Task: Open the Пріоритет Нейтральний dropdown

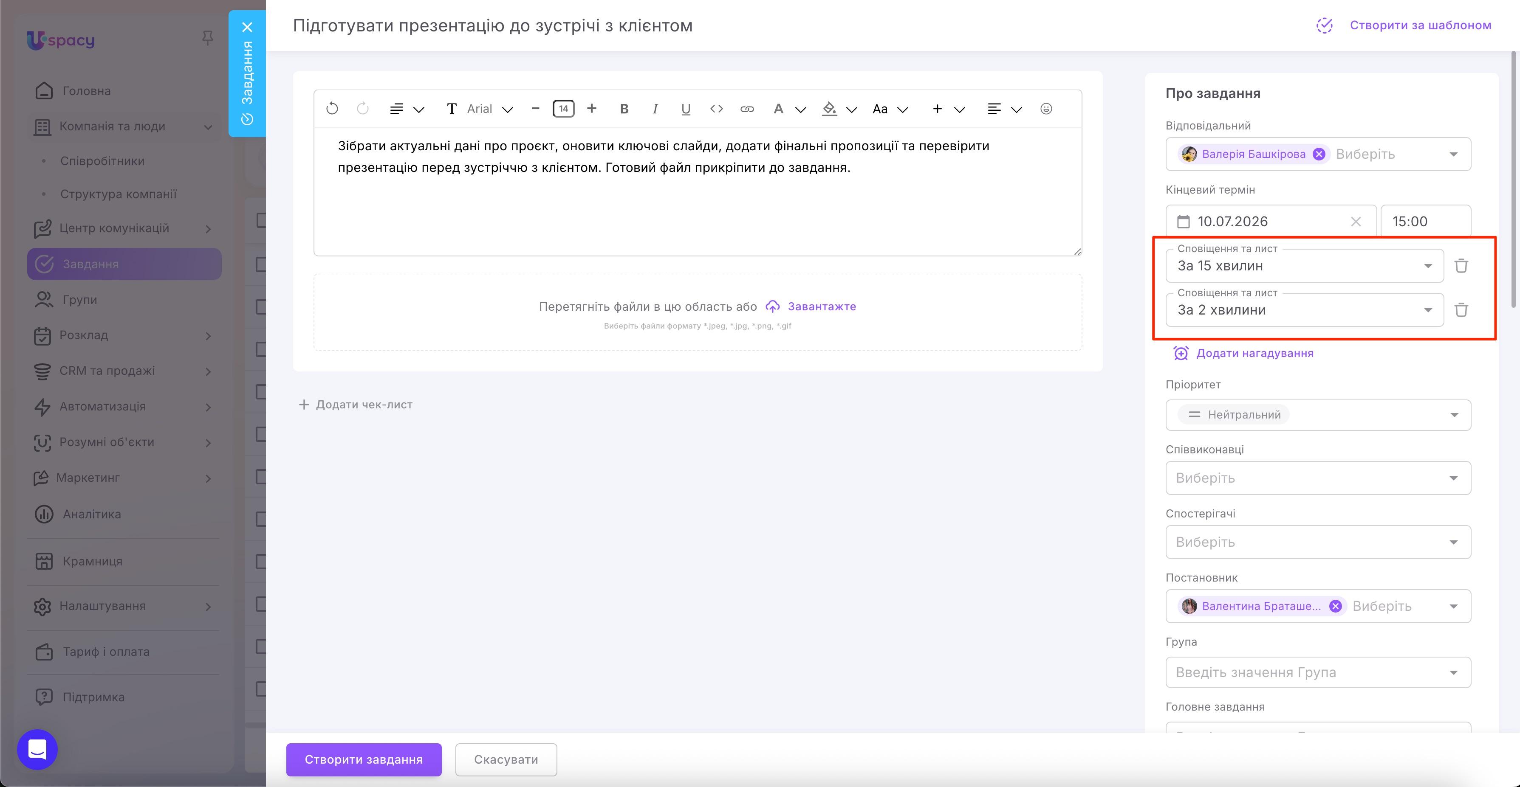Action: (x=1318, y=415)
